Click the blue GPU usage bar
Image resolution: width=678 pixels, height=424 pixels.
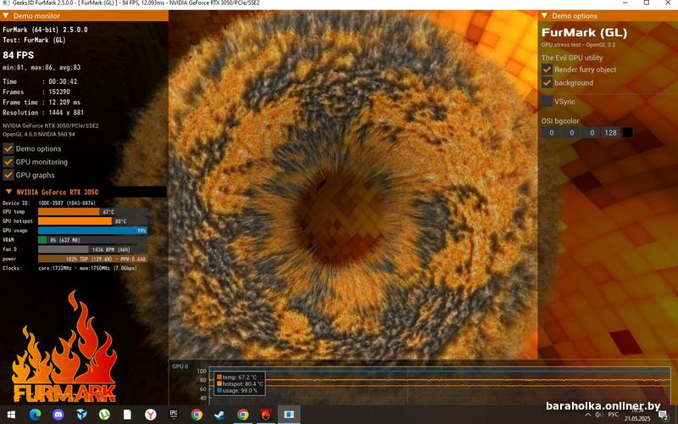tap(93, 231)
